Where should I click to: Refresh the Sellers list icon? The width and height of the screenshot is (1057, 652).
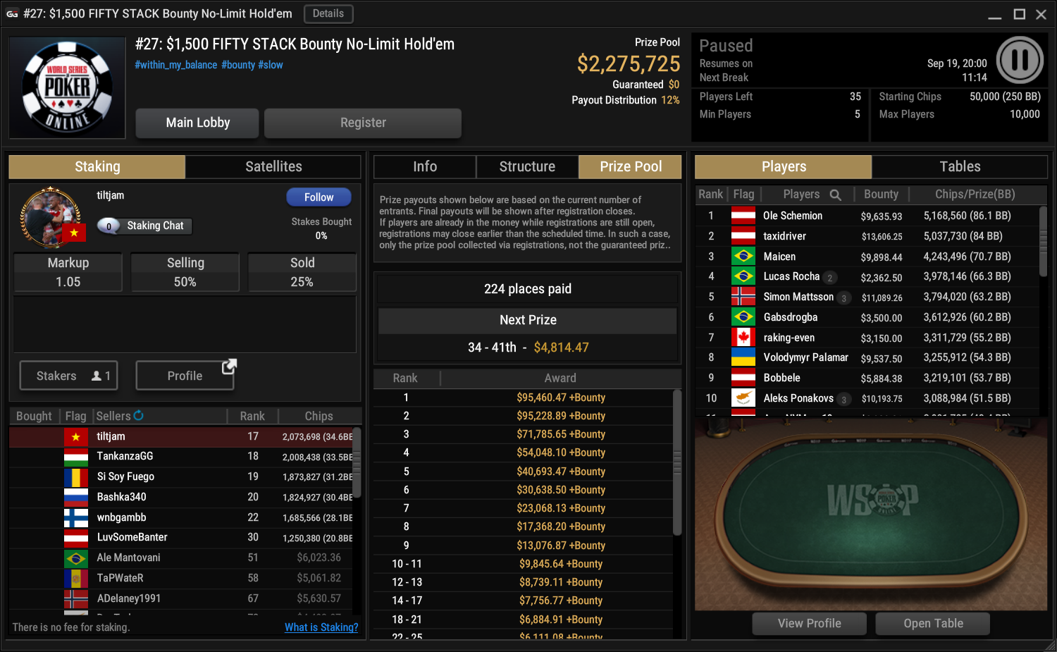pyautogui.click(x=139, y=416)
